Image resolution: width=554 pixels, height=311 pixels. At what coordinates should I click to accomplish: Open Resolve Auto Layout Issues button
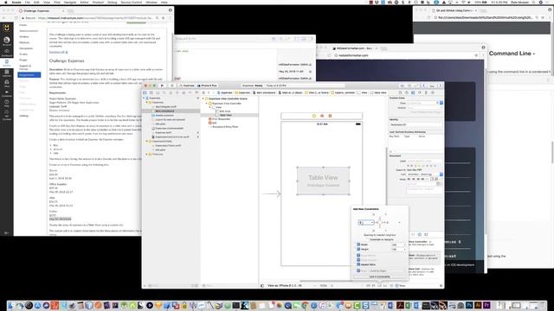point(385,286)
